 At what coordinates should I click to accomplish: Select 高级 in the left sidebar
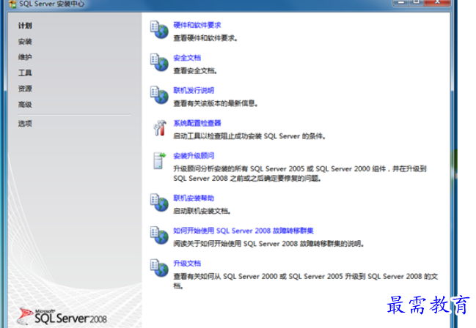(x=25, y=105)
